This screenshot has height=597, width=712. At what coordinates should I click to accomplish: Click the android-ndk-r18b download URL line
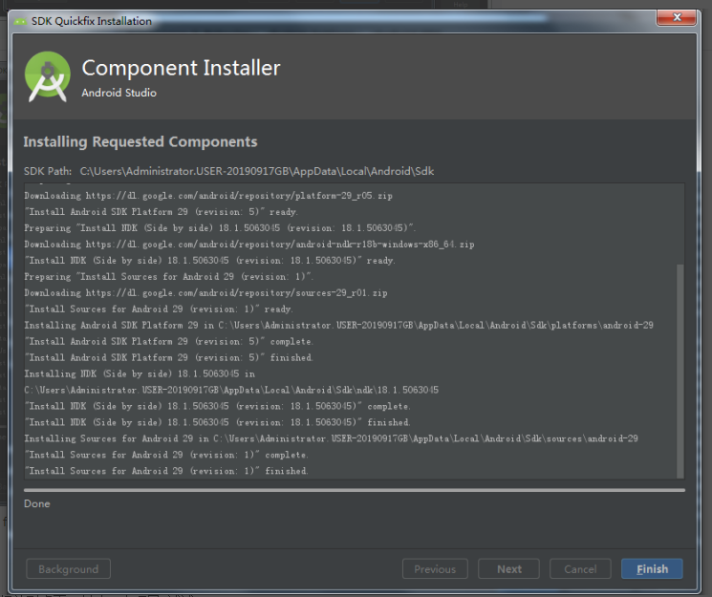248,245
